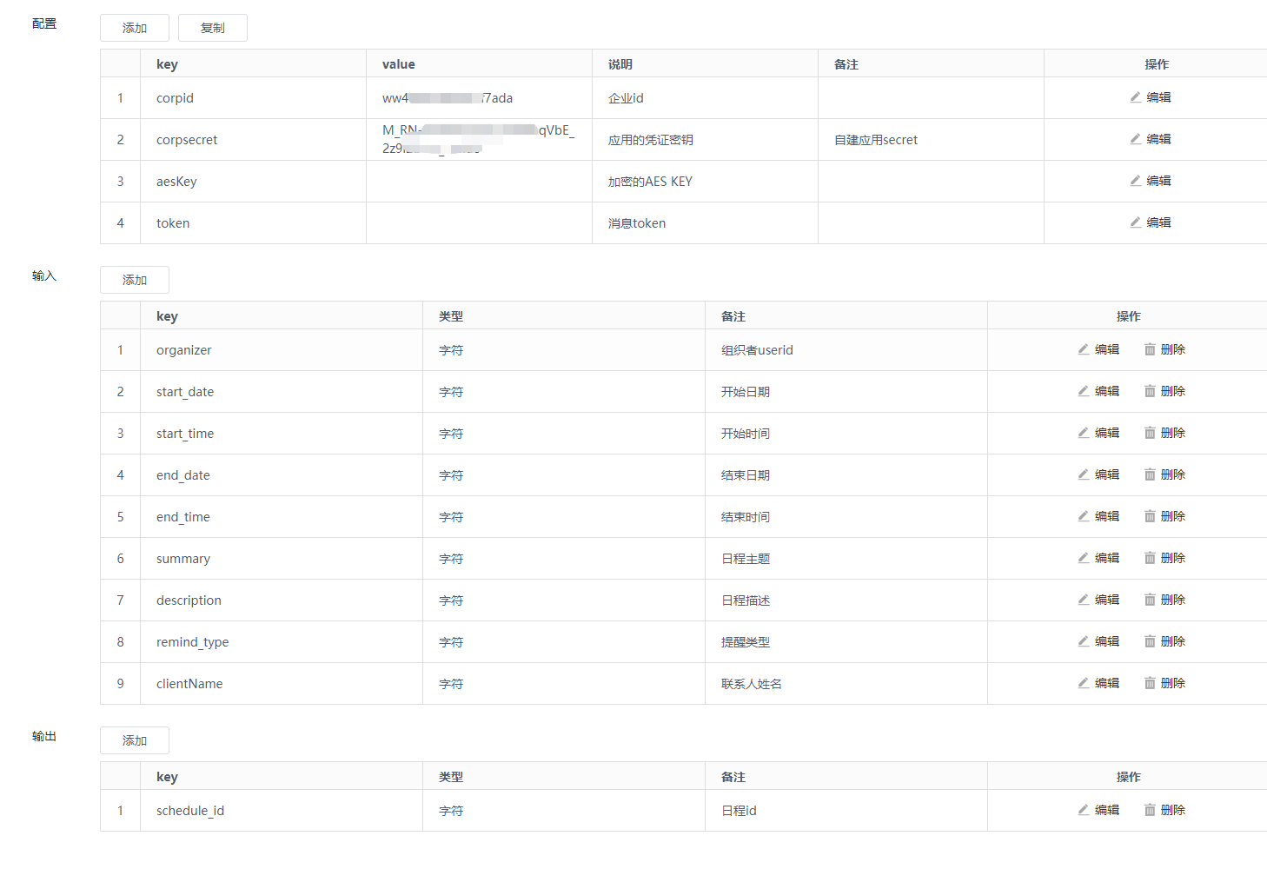Viewport: 1267px width, 869px height.
Task: Click 添加 button in 输出 section
Action: pyautogui.click(x=135, y=740)
